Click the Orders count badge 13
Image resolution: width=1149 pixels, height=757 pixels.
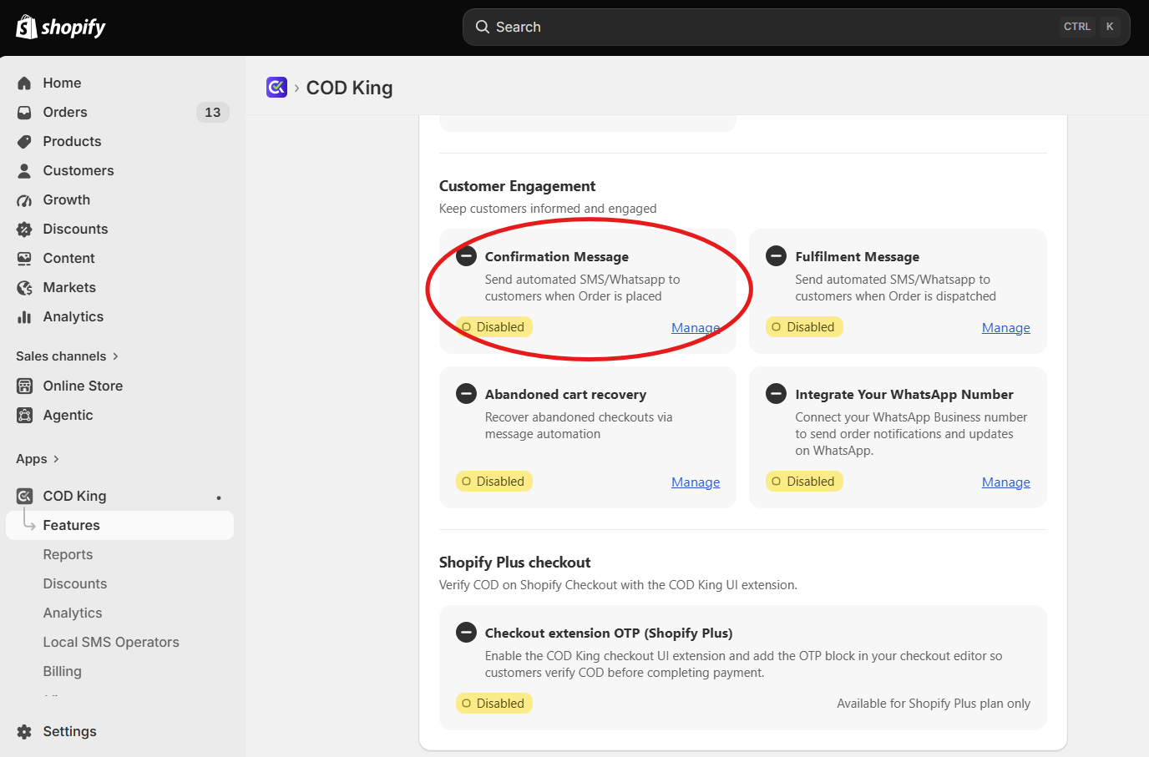[x=213, y=112]
